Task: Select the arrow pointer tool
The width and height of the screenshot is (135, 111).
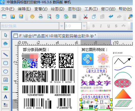Action: [x=6, y=35]
